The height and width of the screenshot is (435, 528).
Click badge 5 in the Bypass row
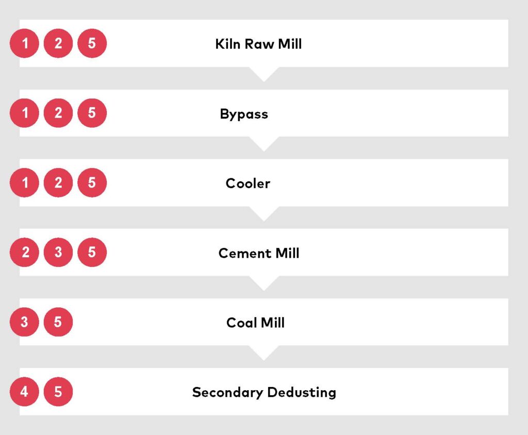pos(92,113)
